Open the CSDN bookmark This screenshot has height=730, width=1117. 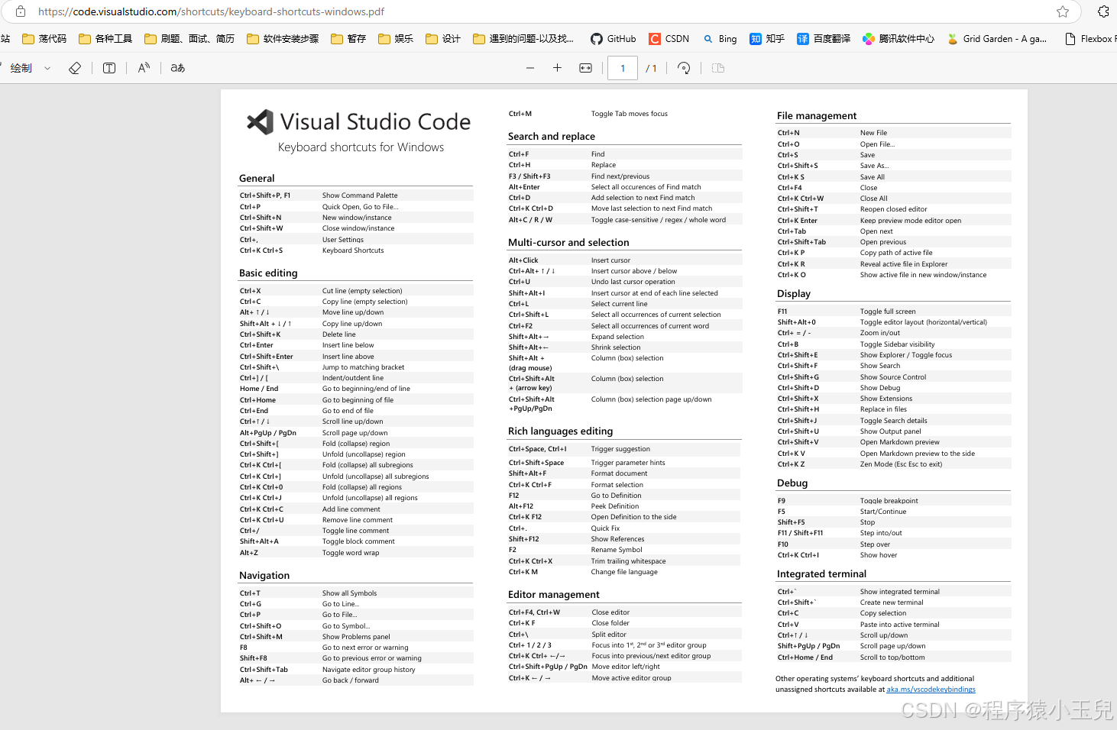pyautogui.click(x=669, y=39)
